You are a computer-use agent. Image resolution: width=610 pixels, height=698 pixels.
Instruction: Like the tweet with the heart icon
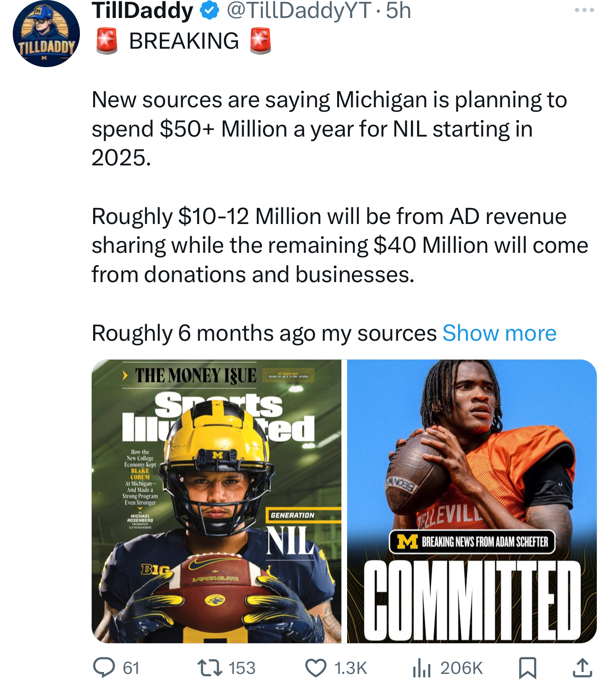point(315,667)
